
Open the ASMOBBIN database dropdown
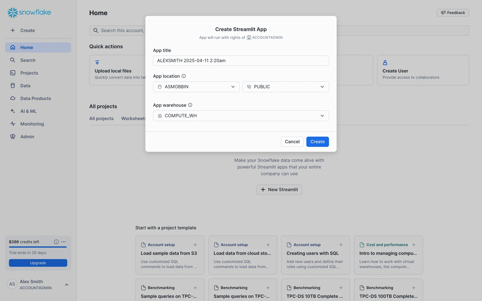coord(196,87)
